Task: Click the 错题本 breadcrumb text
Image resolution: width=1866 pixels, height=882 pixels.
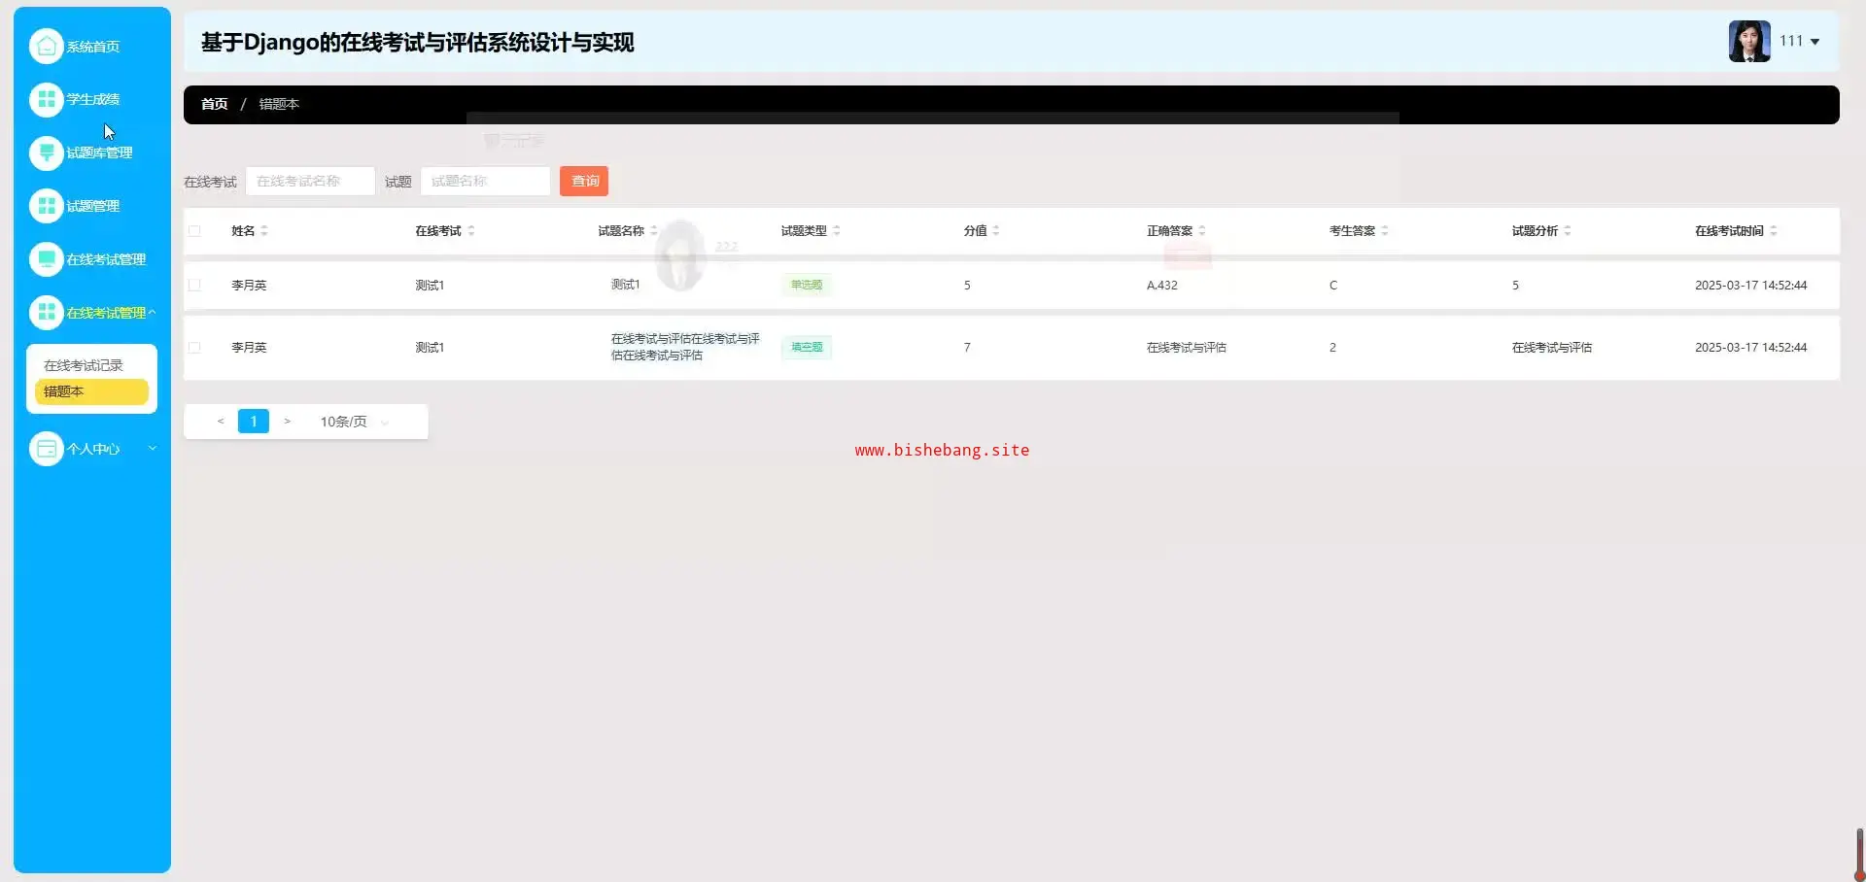Action: pos(279,104)
